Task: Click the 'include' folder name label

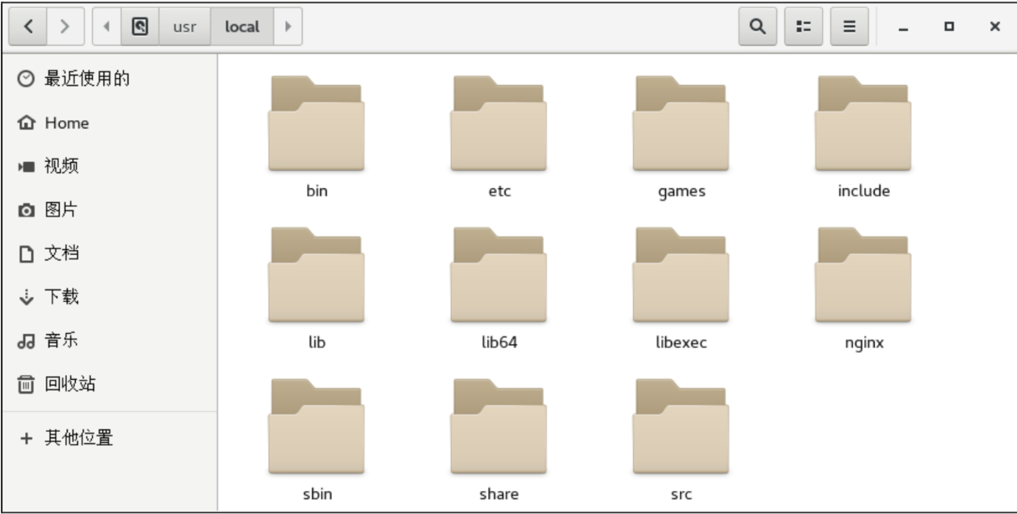Action: tap(864, 191)
